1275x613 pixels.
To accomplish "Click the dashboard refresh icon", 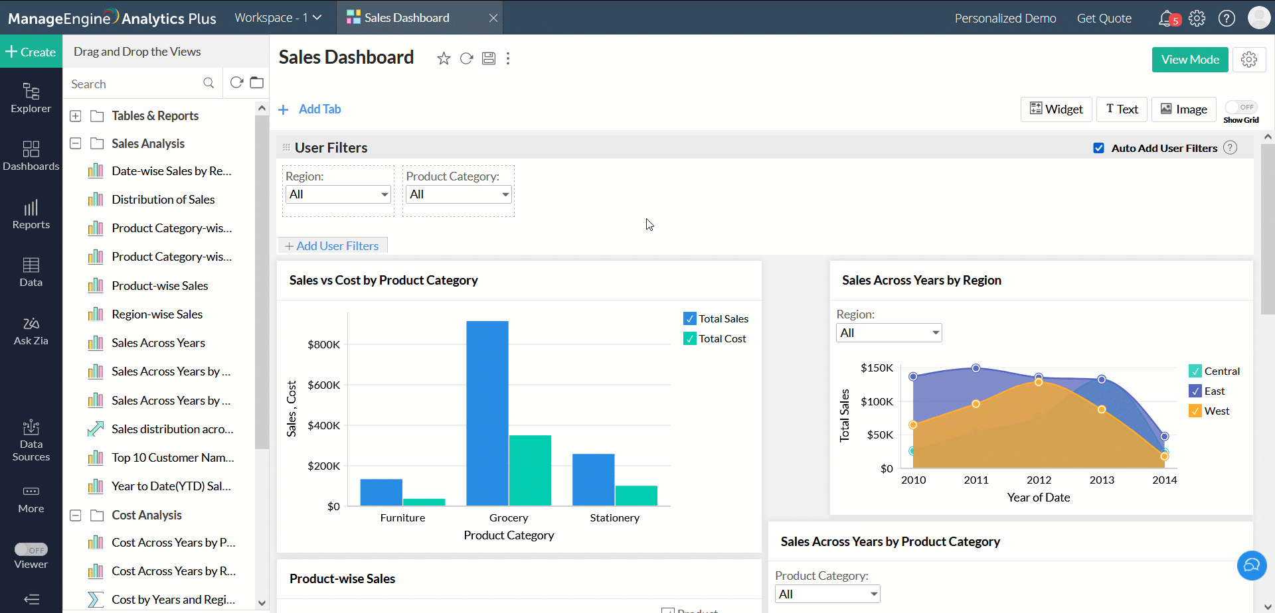I will [x=466, y=58].
